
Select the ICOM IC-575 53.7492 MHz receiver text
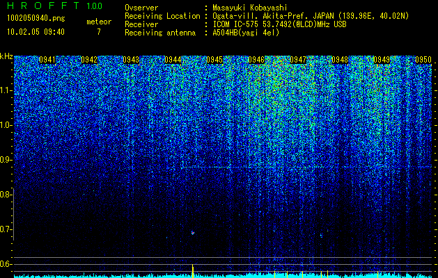tap(279, 24)
